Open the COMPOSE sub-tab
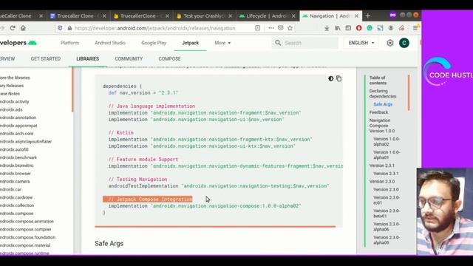 click(x=169, y=59)
